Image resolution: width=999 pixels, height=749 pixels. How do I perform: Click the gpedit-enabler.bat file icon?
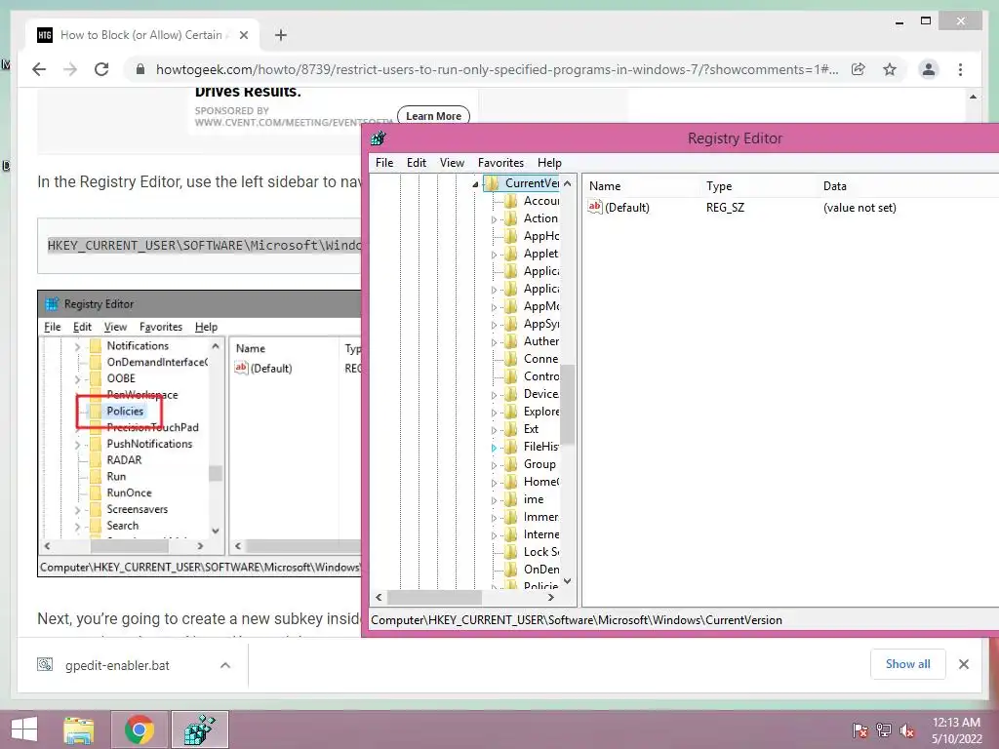point(45,665)
